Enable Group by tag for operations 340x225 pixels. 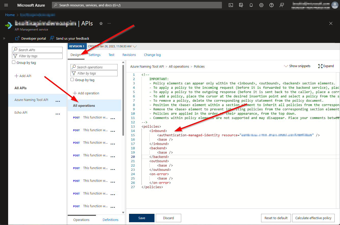[x=73, y=80]
